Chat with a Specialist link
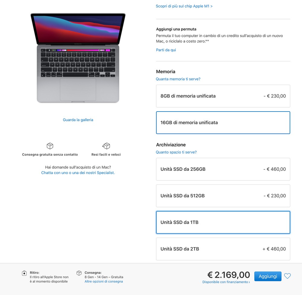 [x=78, y=173]
